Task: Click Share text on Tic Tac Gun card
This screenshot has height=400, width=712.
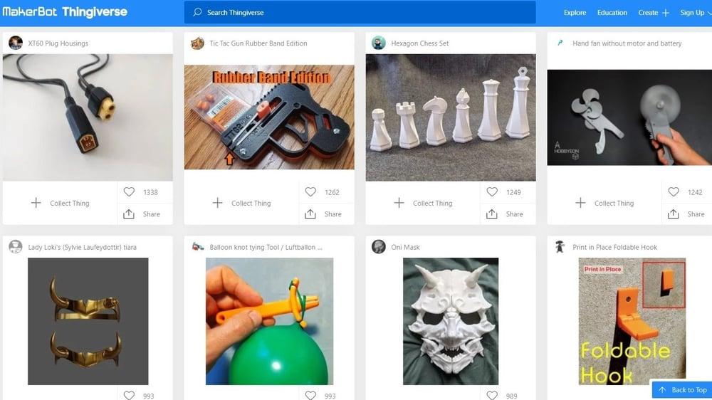Action: pyautogui.click(x=333, y=214)
